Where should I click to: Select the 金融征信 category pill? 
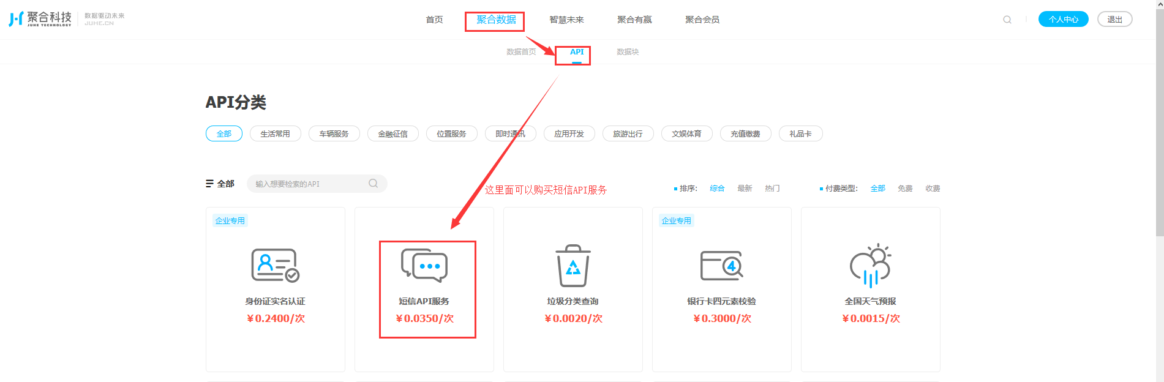[x=393, y=133]
